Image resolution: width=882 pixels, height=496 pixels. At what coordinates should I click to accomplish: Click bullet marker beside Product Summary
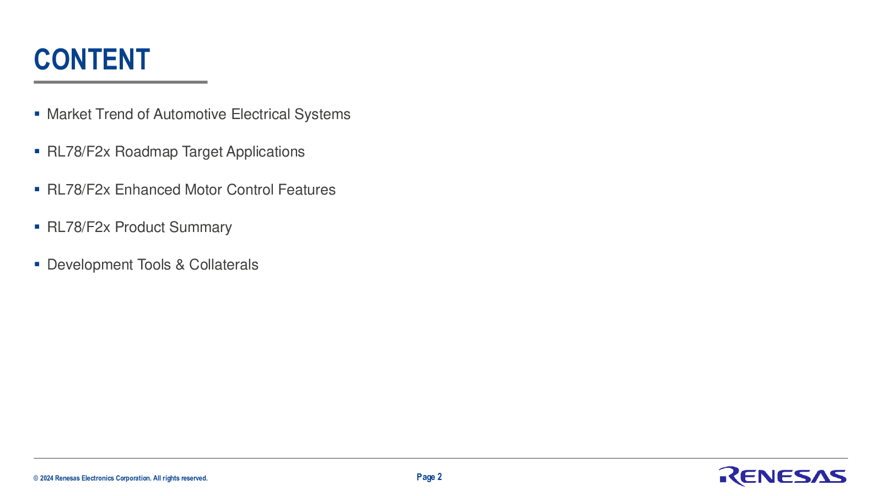coord(37,227)
